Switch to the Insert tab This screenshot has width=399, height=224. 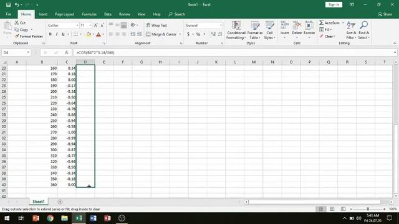point(43,14)
